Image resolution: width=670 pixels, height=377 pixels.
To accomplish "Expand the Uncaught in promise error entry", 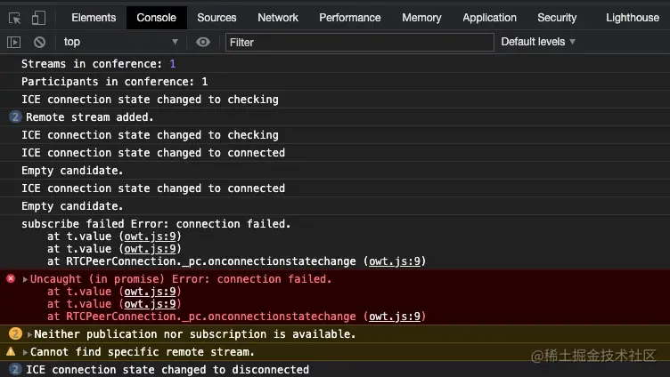I will pos(25,279).
